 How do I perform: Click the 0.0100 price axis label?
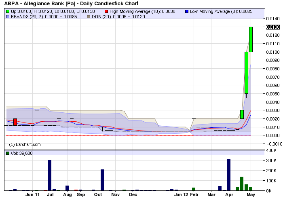click(273, 52)
